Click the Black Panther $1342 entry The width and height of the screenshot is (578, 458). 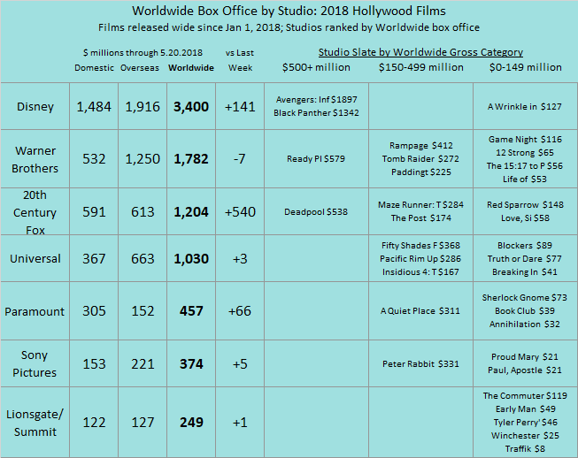click(316, 113)
